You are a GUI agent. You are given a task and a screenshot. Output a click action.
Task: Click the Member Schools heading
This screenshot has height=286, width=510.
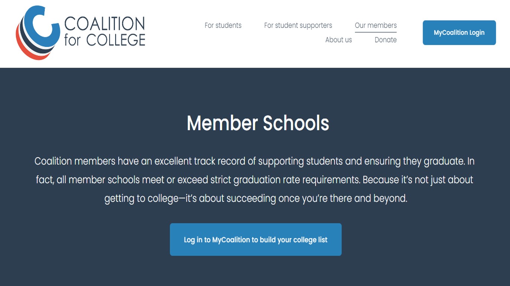point(258,123)
